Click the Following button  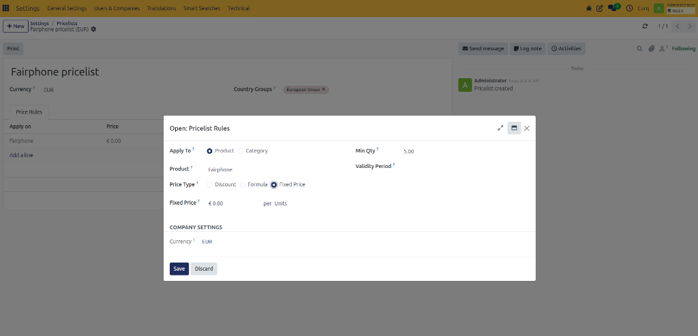(683, 48)
